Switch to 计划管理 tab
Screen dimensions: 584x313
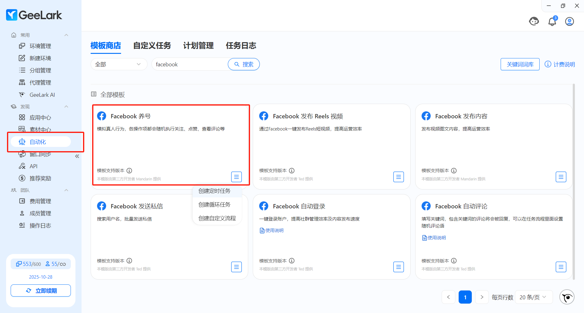[198, 46]
